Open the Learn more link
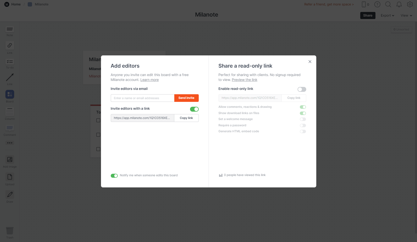Screen dimensions: 417x242 [x=150, y=80]
